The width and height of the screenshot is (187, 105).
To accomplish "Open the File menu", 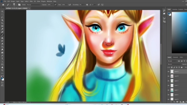I will pos(5,1).
